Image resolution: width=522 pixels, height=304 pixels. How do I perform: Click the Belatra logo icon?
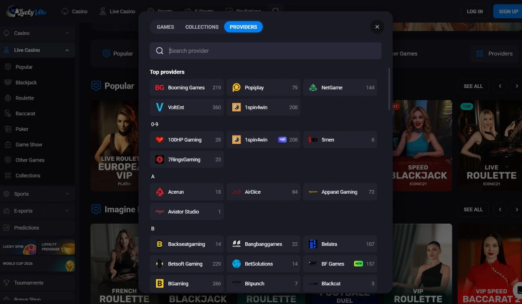pyautogui.click(x=313, y=244)
